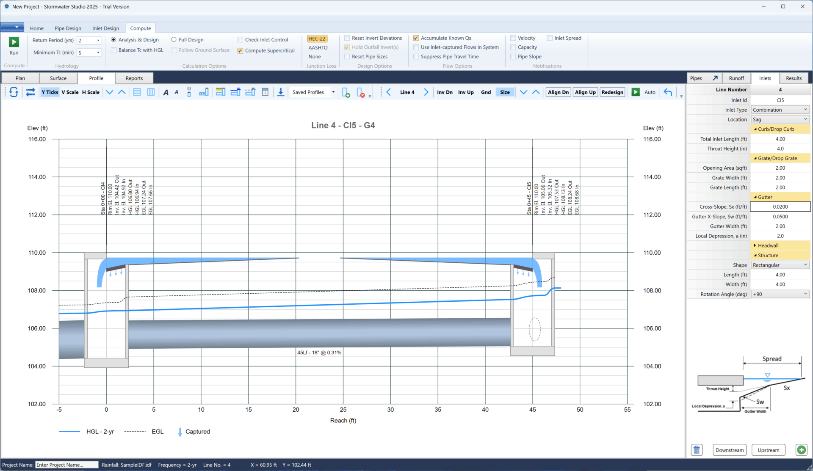This screenshot has width=813, height=471.
Task: Click the vertical pipe labels icon
Action: coord(189,92)
